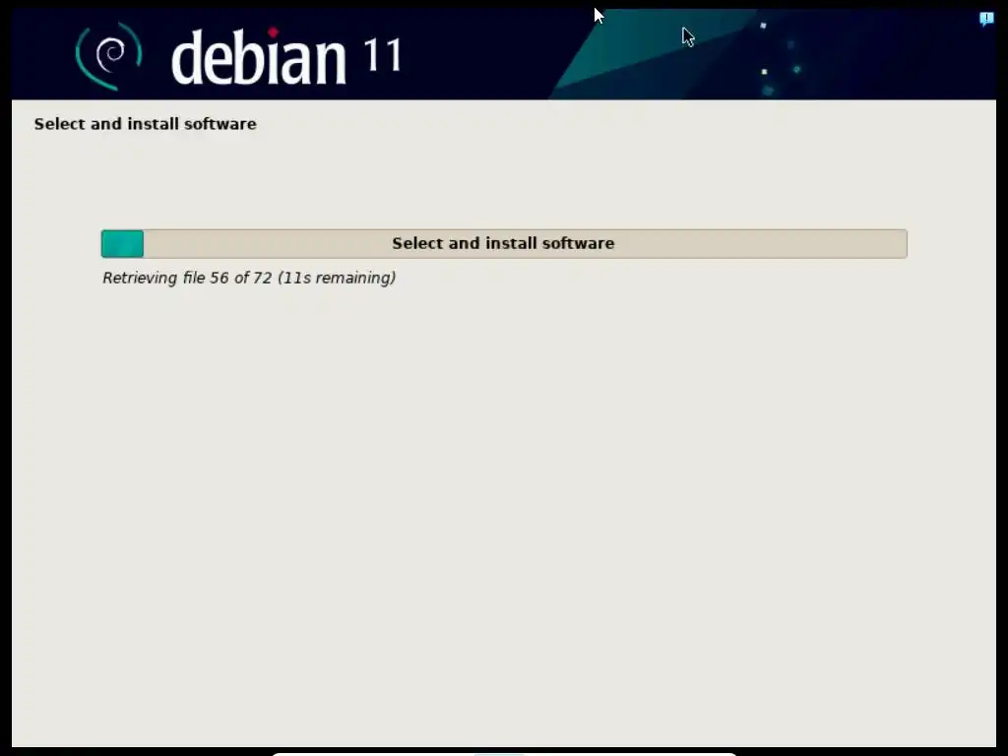Viewport: 1008px width, 756px height.
Task: Click the 'Retrieving file 56 of 72' status text
Action: pyautogui.click(x=249, y=278)
